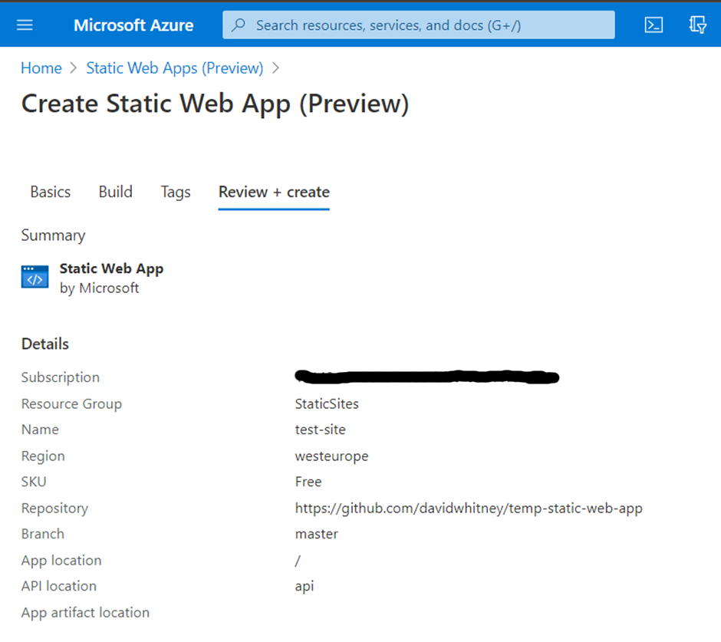Image resolution: width=721 pixels, height=642 pixels.
Task: Click the Static Web App icon
Action: pos(35,277)
